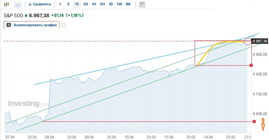Viewport: 269px width, 140px height.
Task: Click the current price label 6 967,38
Action: click(x=260, y=41)
